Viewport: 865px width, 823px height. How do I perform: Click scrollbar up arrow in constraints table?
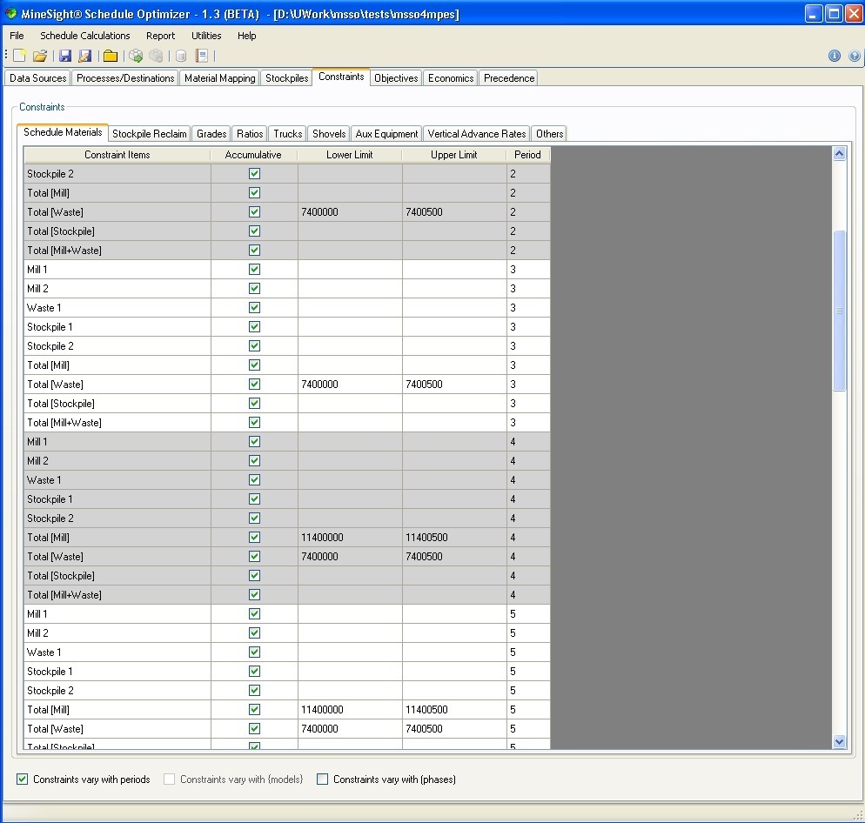839,154
